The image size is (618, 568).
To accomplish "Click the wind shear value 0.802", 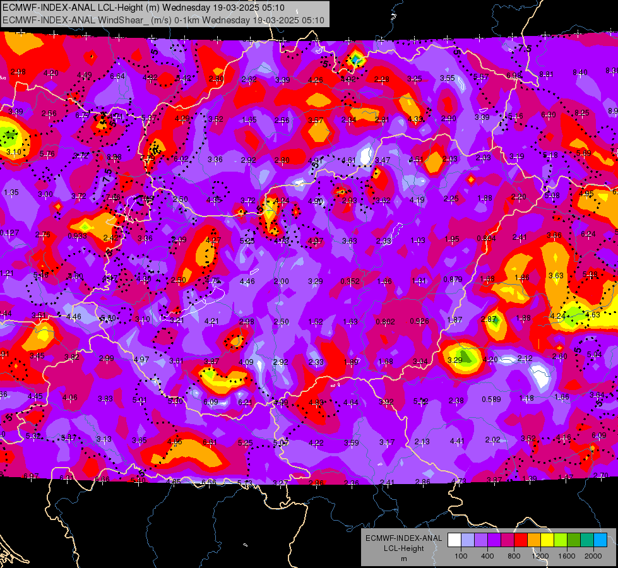I will pyautogui.click(x=385, y=322).
